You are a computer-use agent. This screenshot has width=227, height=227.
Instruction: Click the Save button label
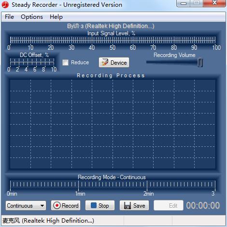tap(139, 206)
